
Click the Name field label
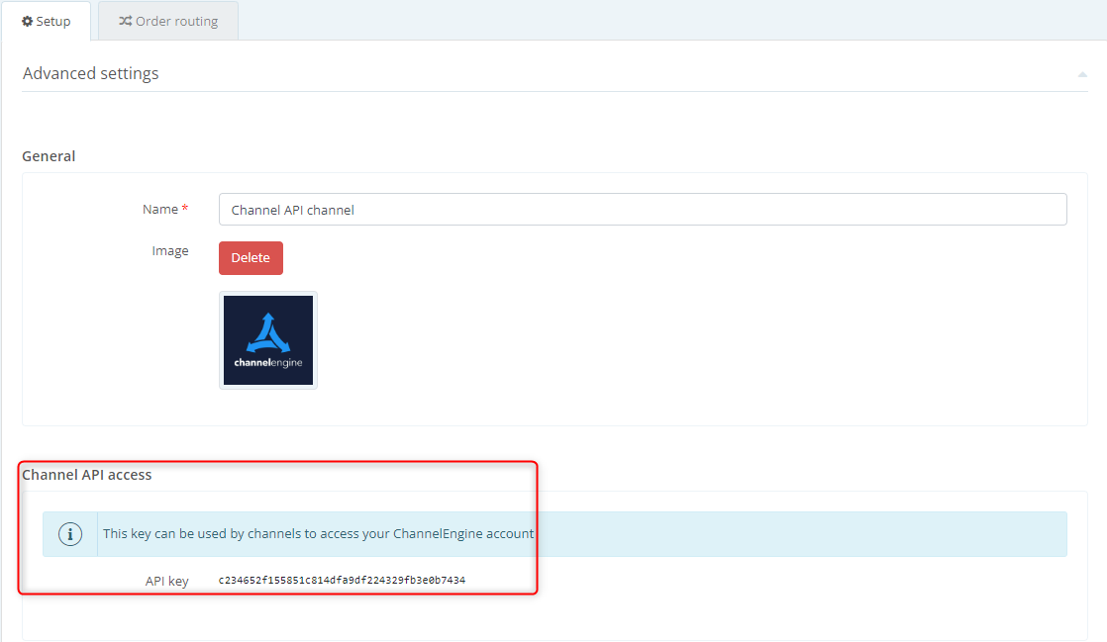[159, 210]
